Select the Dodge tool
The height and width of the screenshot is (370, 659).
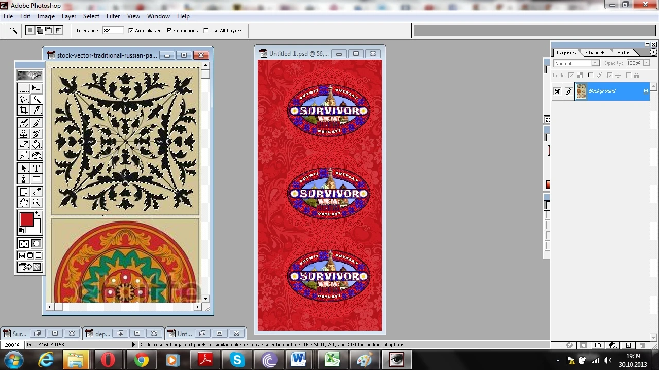pyautogui.click(x=37, y=155)
